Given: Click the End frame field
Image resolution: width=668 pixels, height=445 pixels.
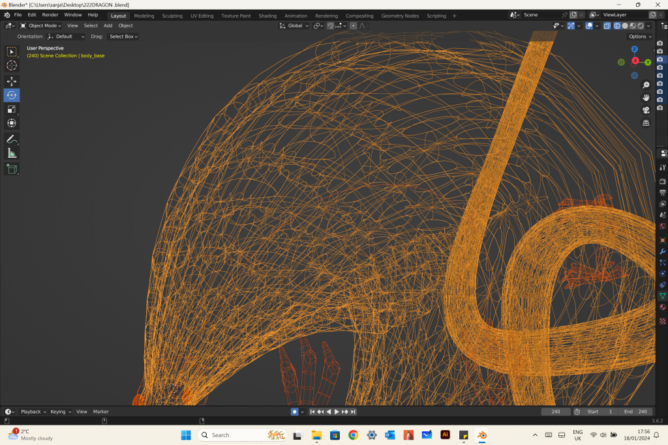Looking at the screenshot, I should [x=635, y=412].
